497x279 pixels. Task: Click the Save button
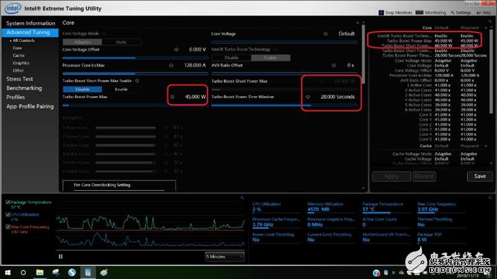[x=480, y=176]
